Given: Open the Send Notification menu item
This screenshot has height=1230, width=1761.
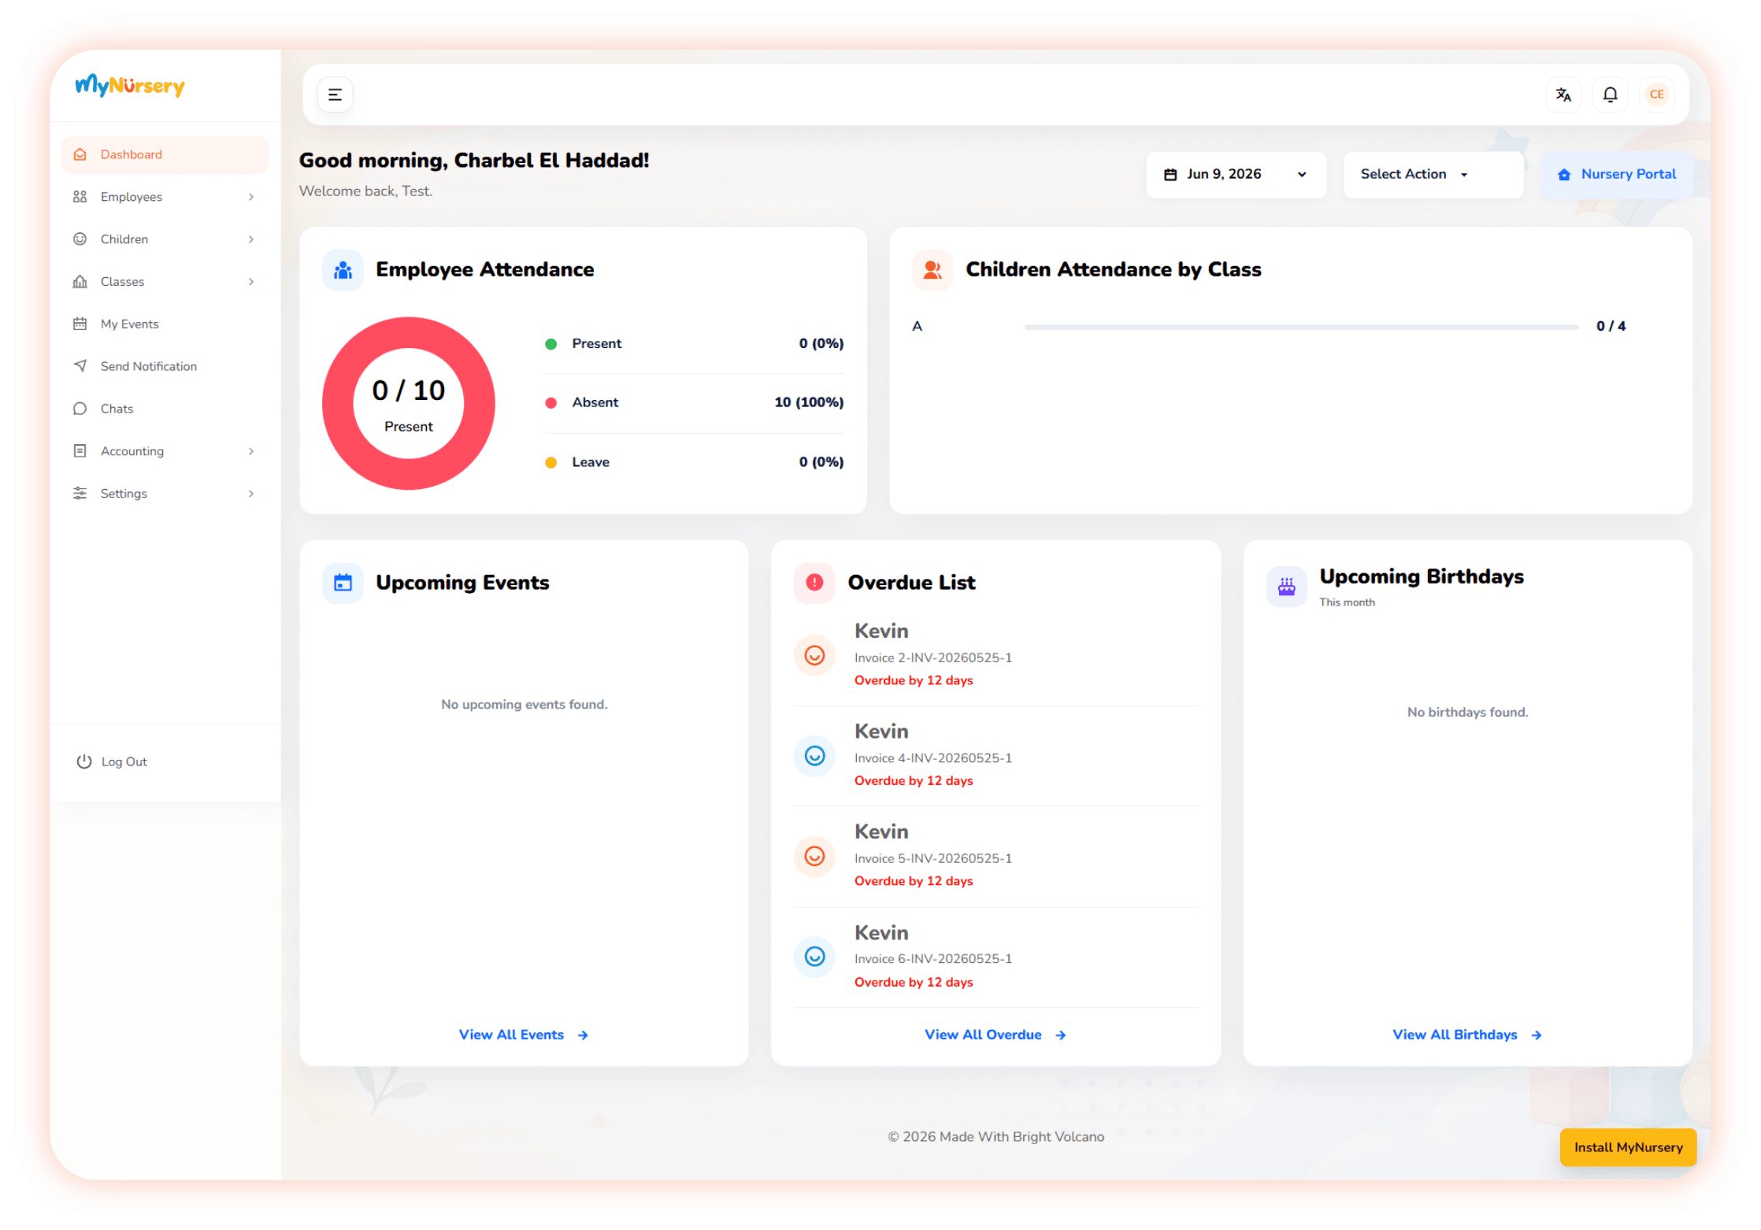Looking at the screenshot, I should 165,366.
